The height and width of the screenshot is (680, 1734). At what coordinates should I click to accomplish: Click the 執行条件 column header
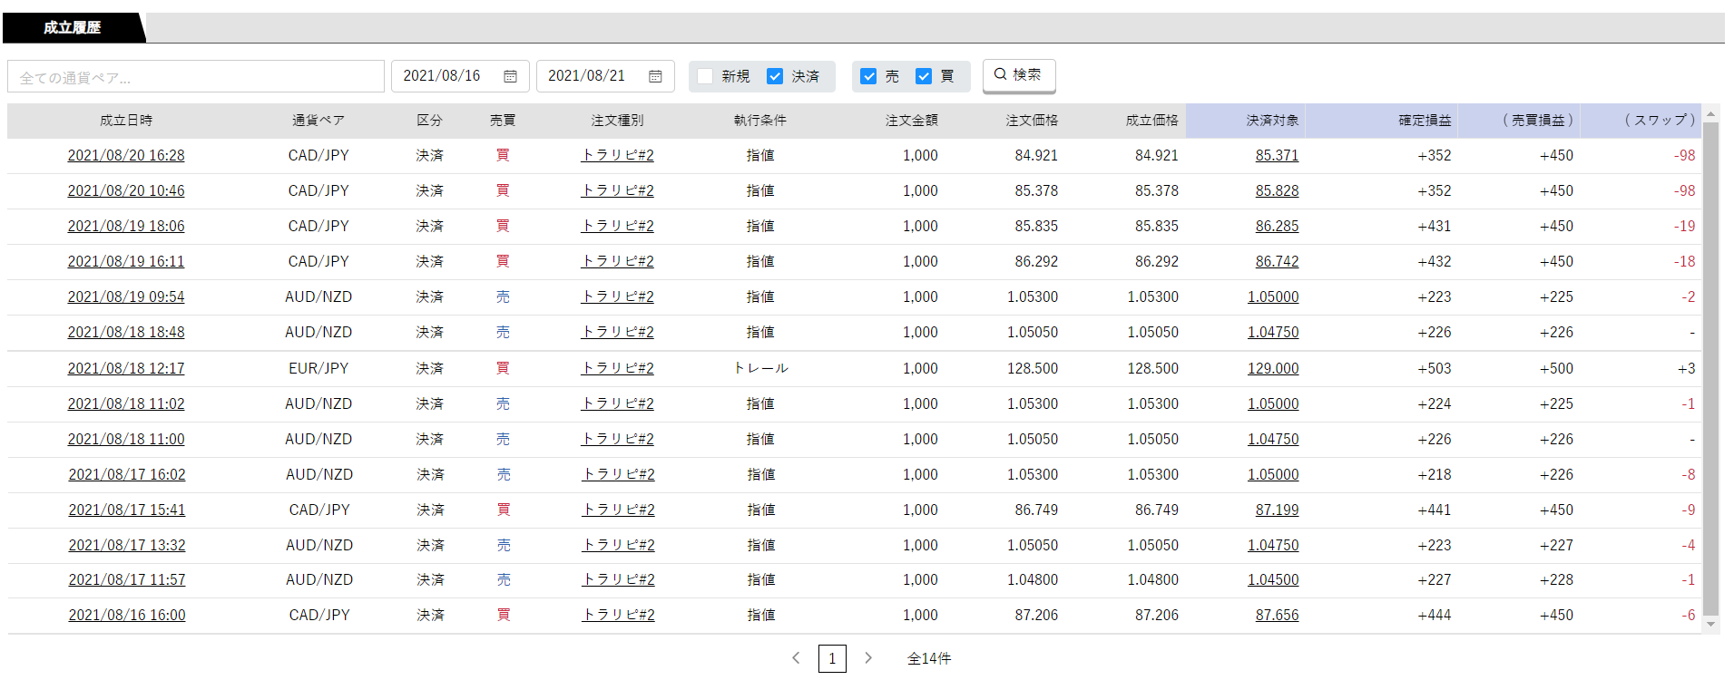760,120
